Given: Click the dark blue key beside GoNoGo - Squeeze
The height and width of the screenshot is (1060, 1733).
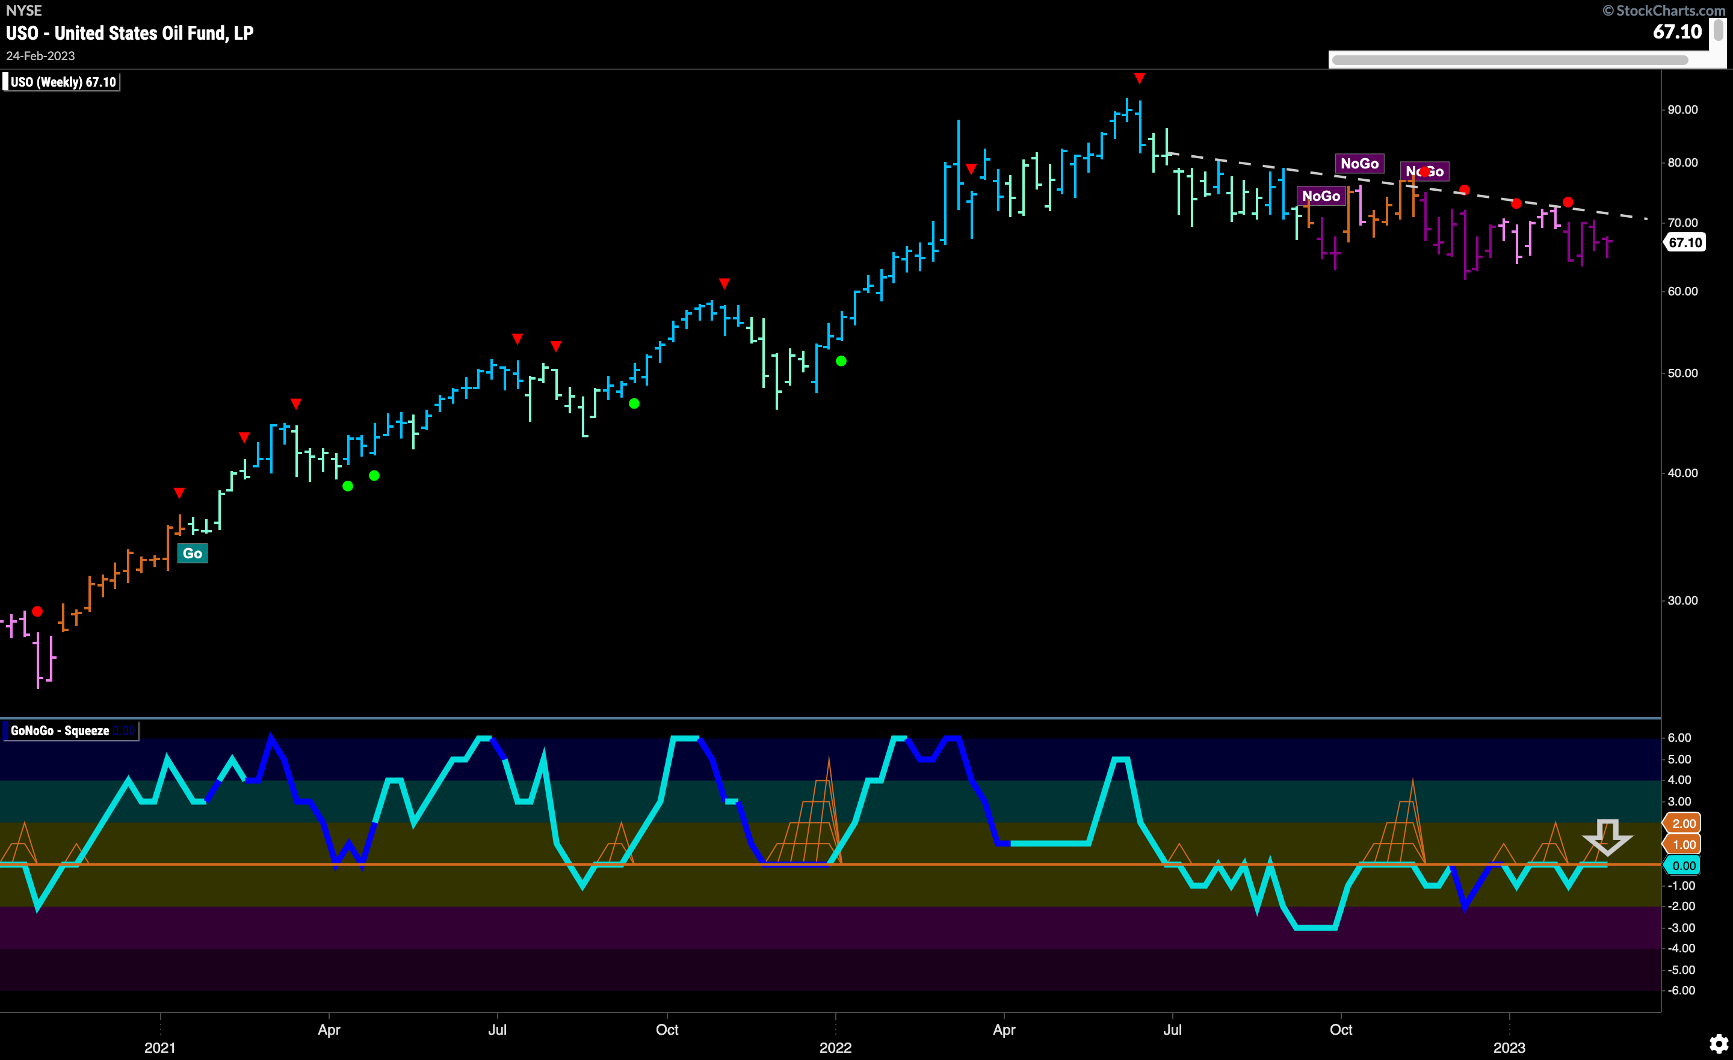Looking at the screenshot, I should (x=5, y=730).
